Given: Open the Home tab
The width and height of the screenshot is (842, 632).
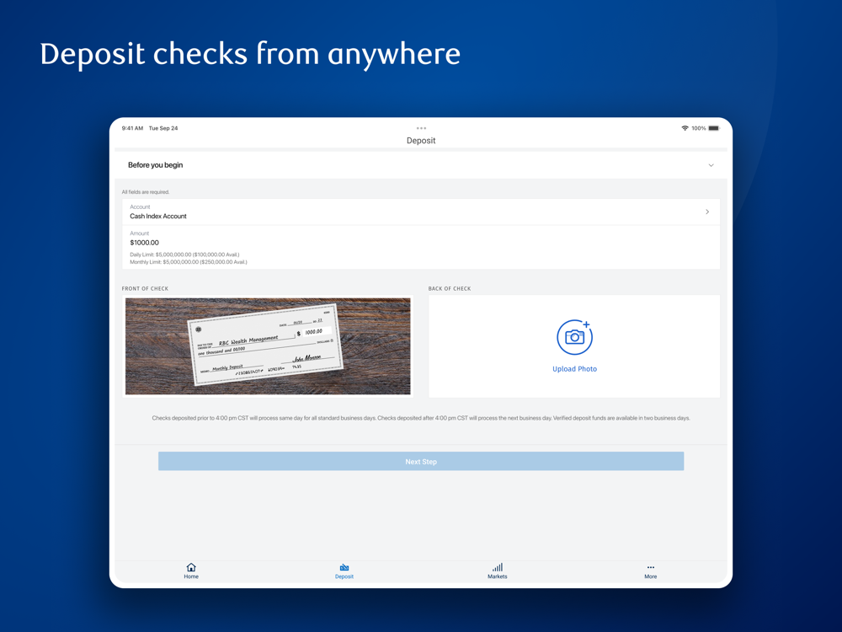Looking at the screenshot, I should (191, 570).
